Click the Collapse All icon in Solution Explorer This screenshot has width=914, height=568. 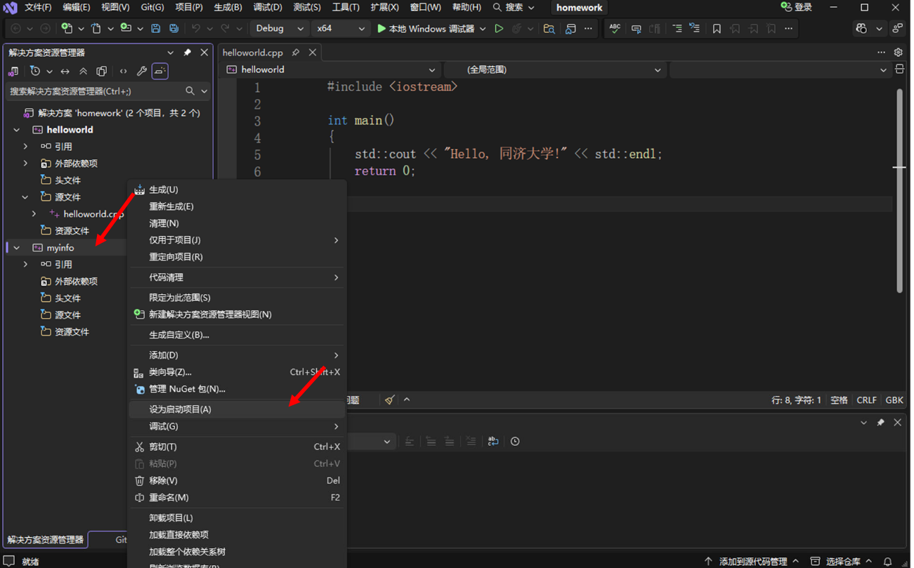click(x=84, y=71)
